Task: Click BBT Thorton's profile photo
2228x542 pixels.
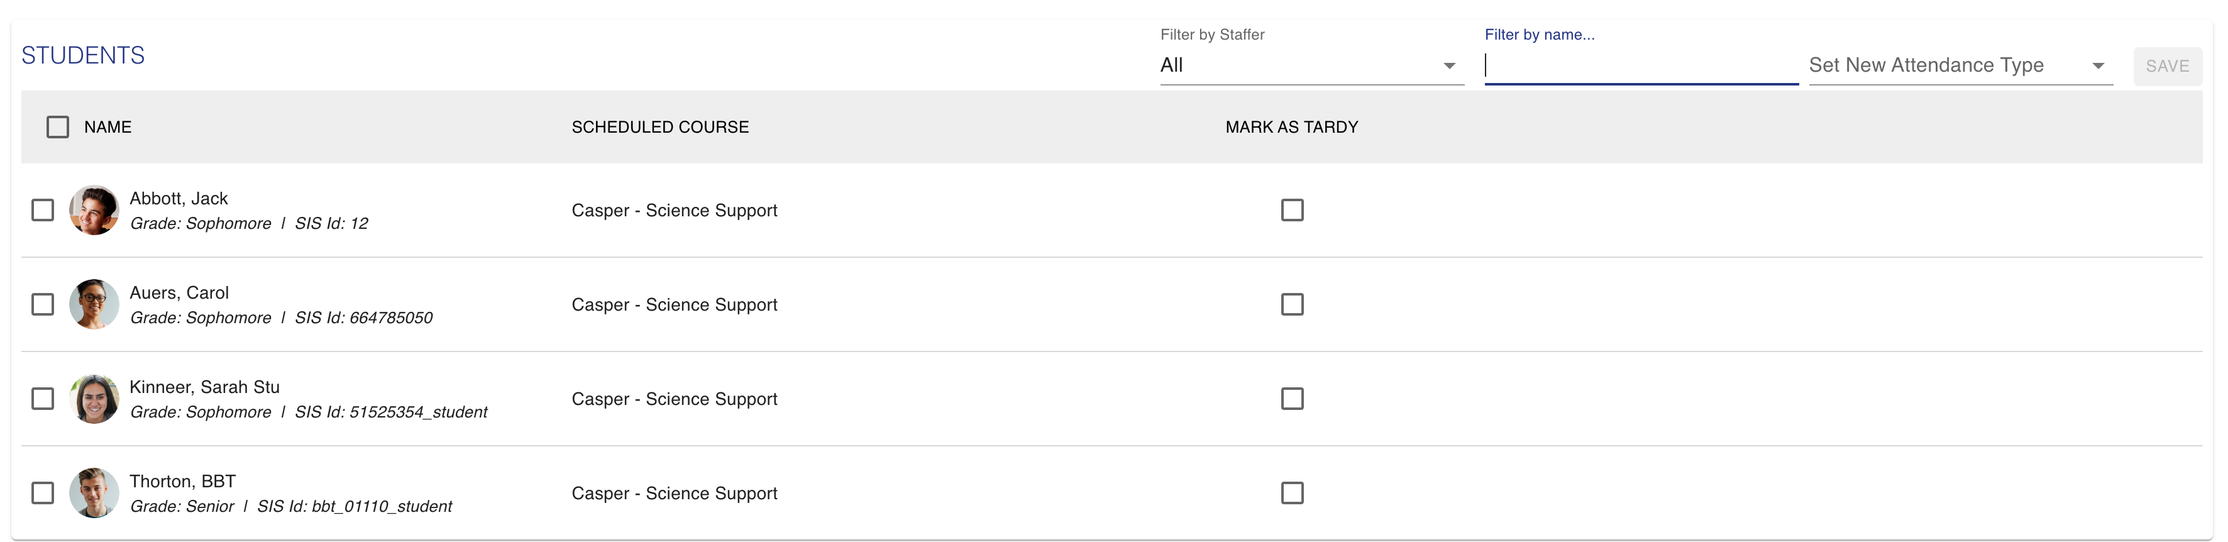Action: pos(94,493)
